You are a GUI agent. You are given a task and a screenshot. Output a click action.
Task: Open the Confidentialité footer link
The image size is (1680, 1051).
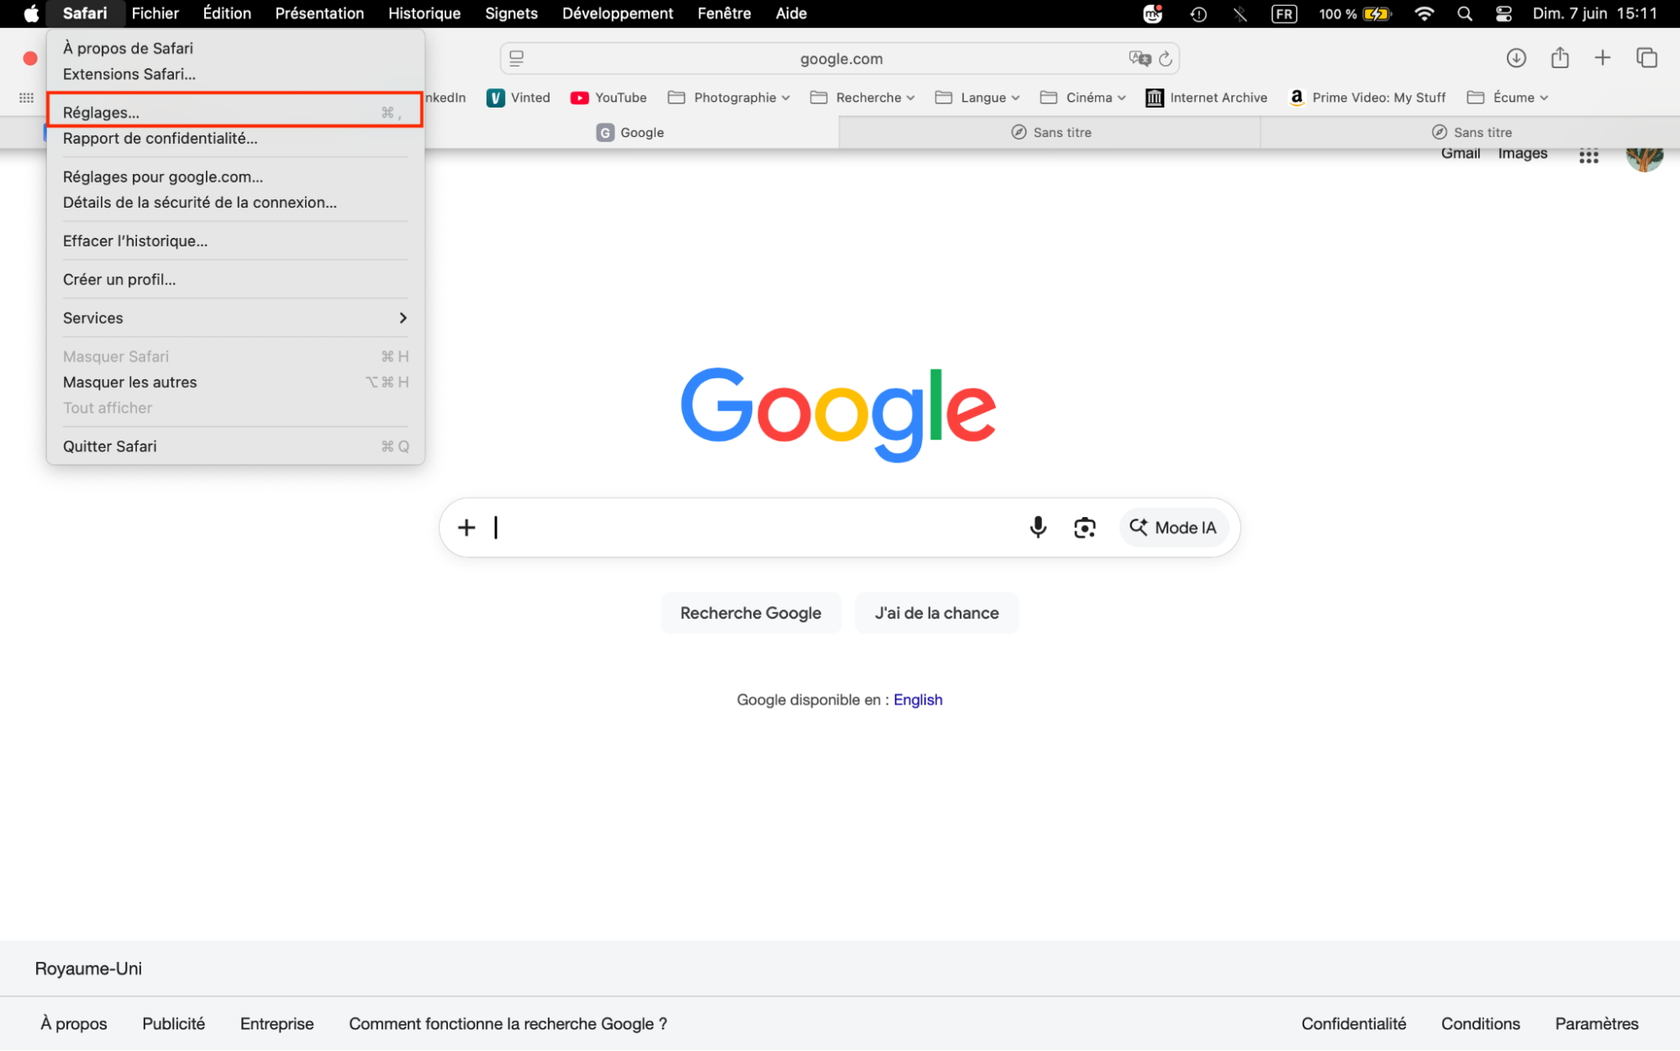point(1353,1023)
